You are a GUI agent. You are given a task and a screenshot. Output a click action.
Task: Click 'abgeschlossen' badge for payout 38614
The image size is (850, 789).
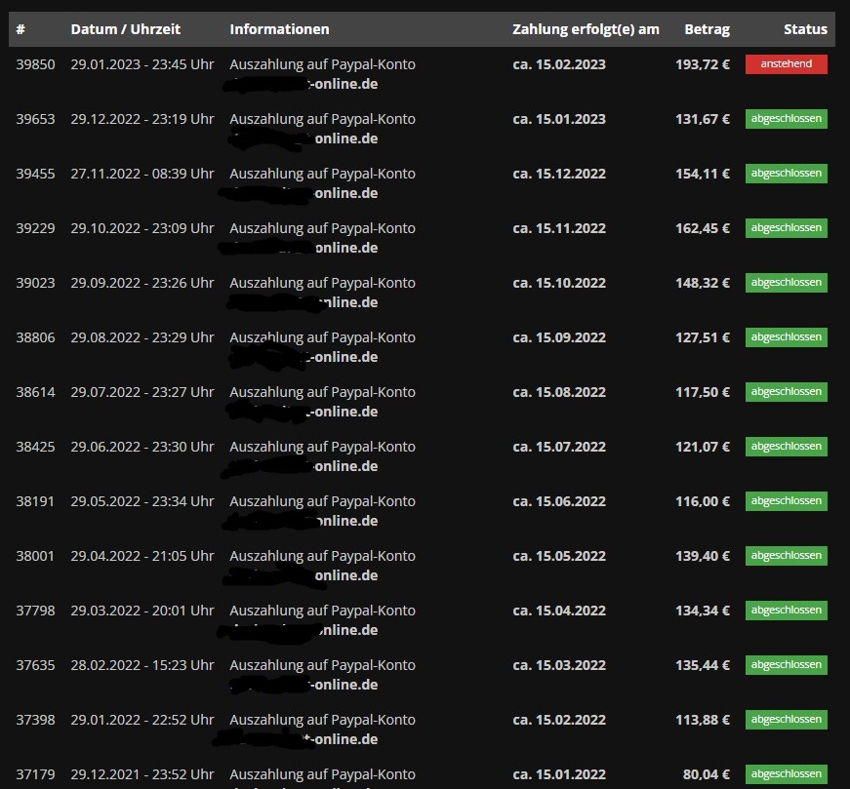pos(786,392)
